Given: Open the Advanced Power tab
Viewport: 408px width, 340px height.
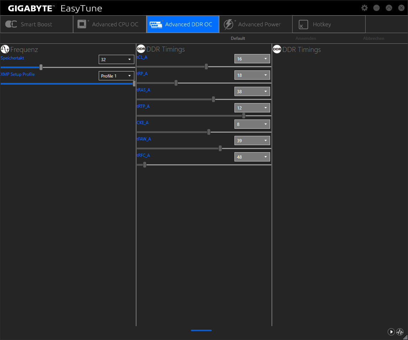Looking at the screenshot, I should (256, 24).
